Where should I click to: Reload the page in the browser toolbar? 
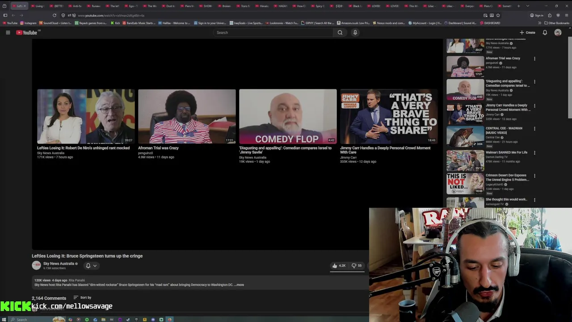click(55, 15)
